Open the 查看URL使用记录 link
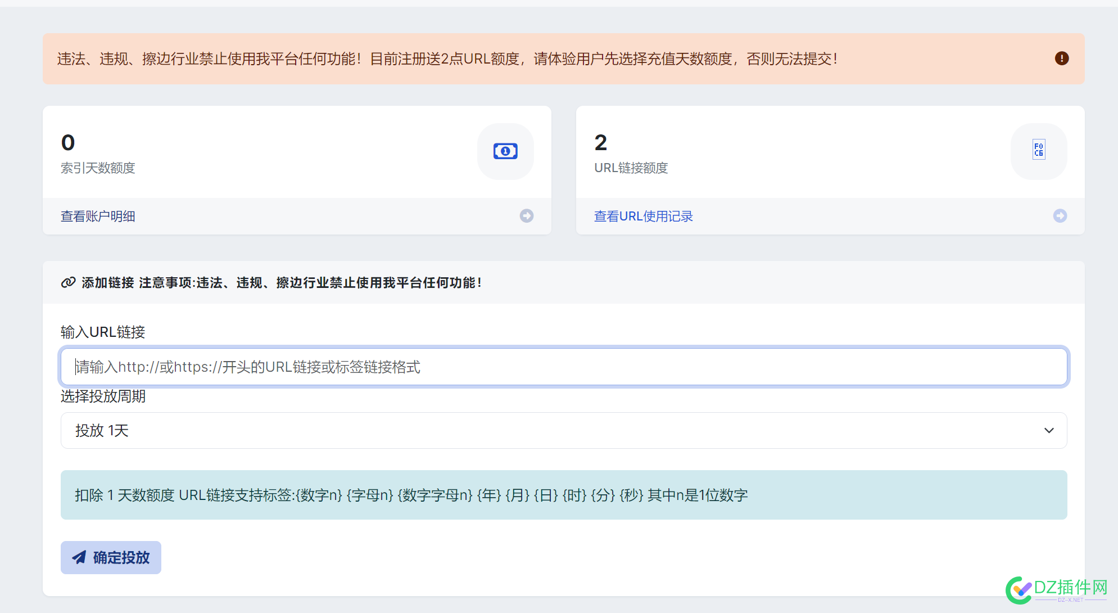1118x613 pixels. [x=644, y=217]
